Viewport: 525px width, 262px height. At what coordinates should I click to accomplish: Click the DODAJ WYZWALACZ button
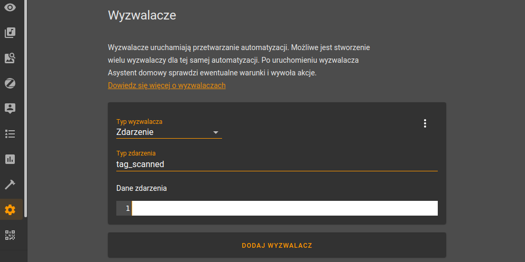(277, 245)
